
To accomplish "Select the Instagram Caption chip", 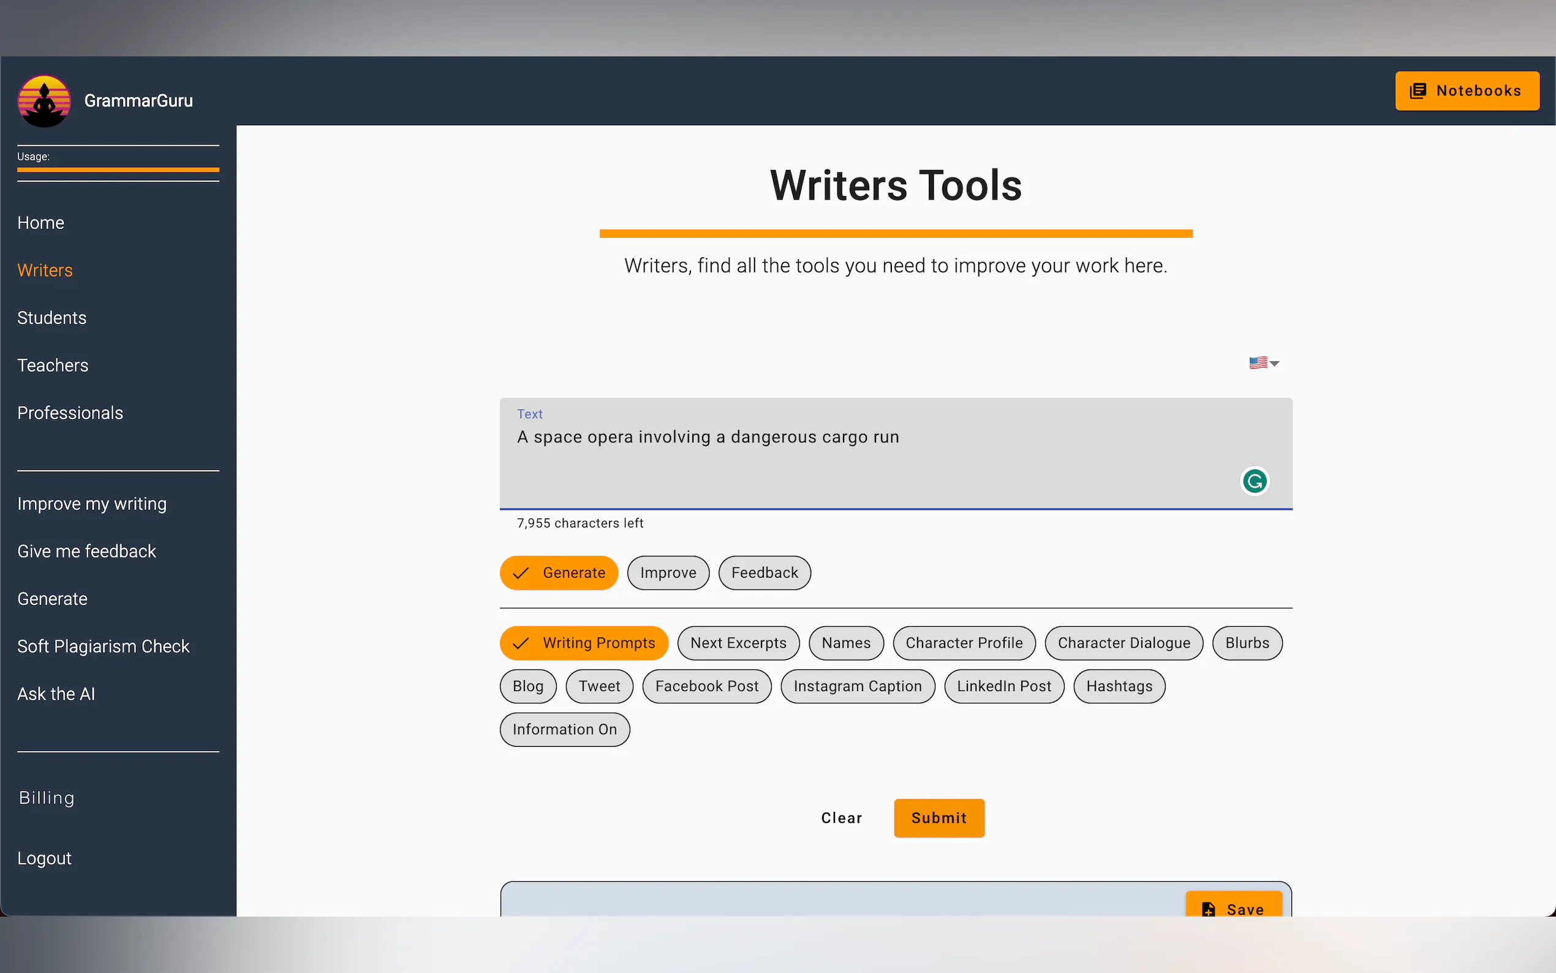I will [x=857, y=686].
